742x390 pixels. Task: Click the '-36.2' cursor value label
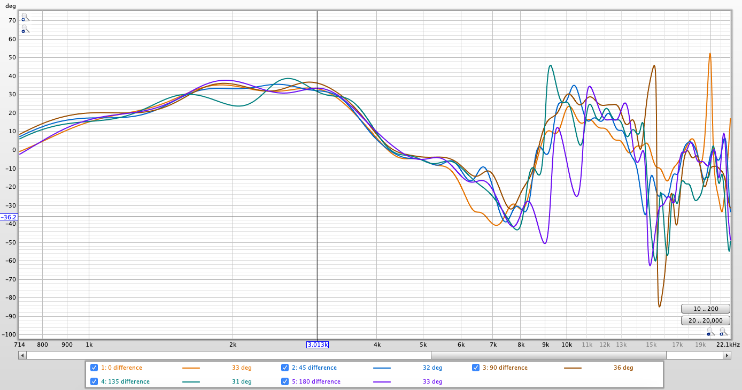[x=9, y=217]
